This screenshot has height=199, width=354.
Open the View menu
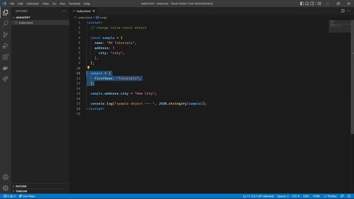45,3
